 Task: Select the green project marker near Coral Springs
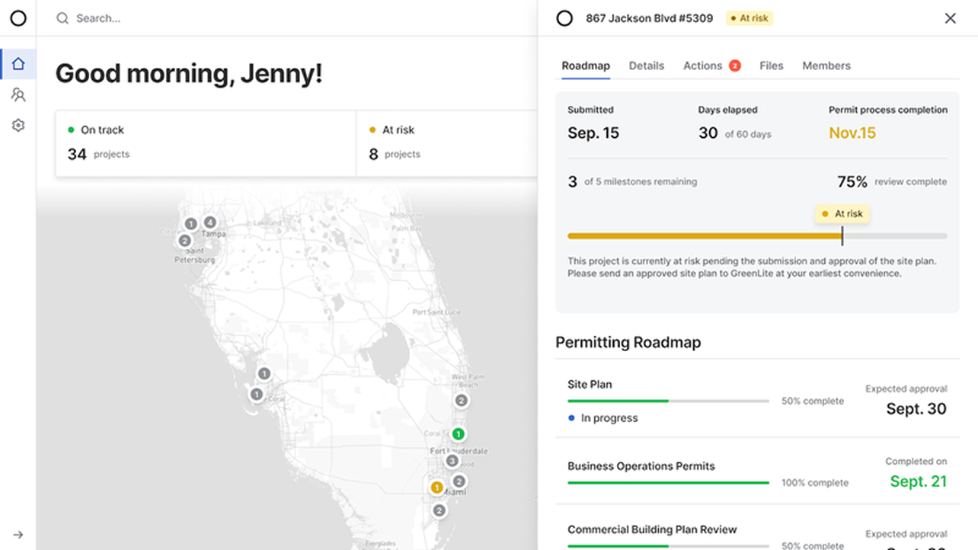tap(459, 434)
